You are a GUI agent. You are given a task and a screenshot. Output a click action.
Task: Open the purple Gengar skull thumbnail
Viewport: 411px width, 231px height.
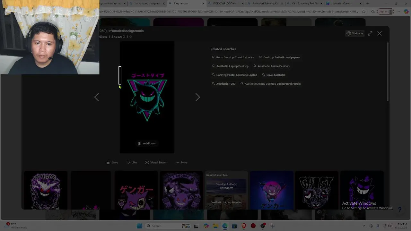click(46, 190)
